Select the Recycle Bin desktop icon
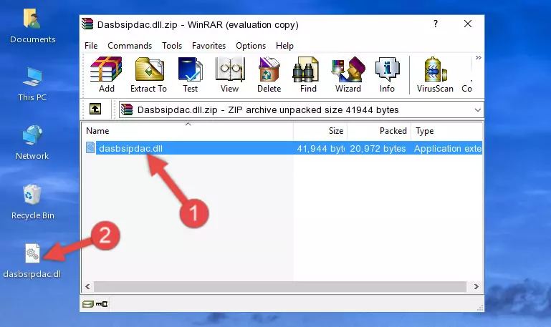 [33, 202]
